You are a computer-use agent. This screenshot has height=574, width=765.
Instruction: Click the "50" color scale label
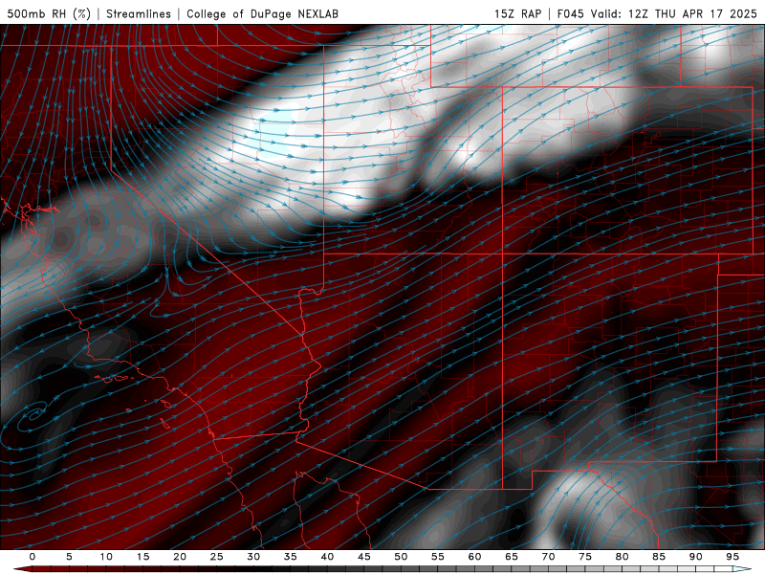(x=401, y=557)
